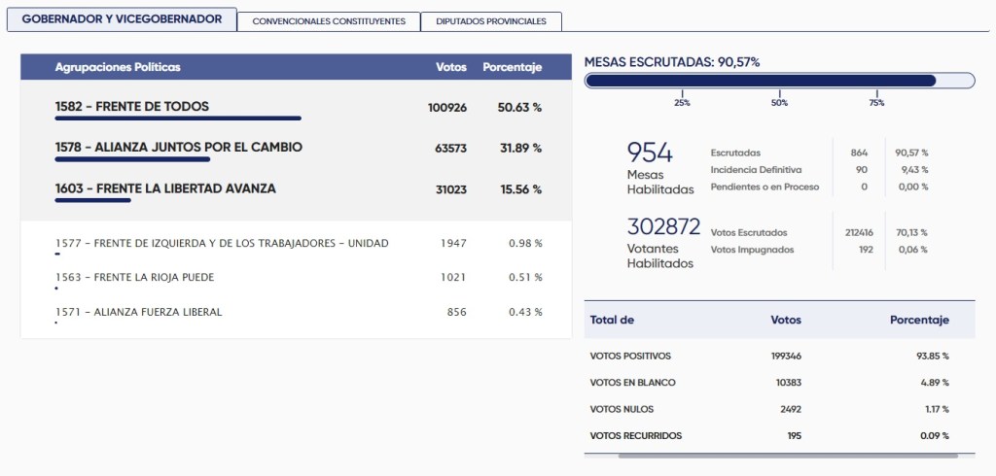This screenshot has height=476, width=996.
Task: Select the Gobernador y Vicegobernador tab
Action: pos(122,19)
